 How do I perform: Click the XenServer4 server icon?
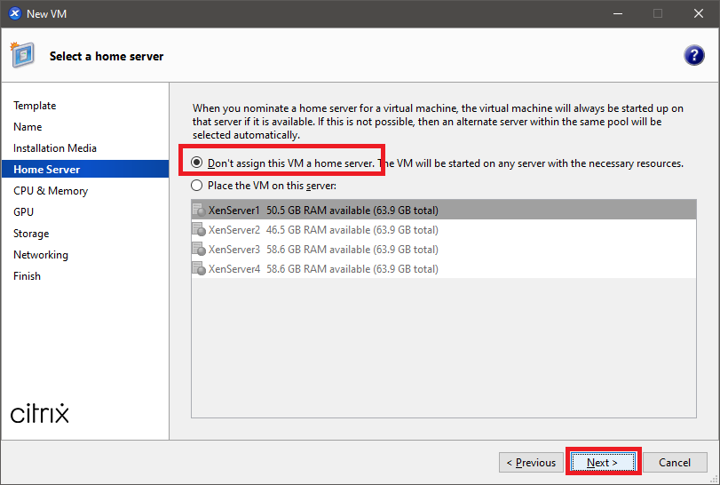click(199, 269)
